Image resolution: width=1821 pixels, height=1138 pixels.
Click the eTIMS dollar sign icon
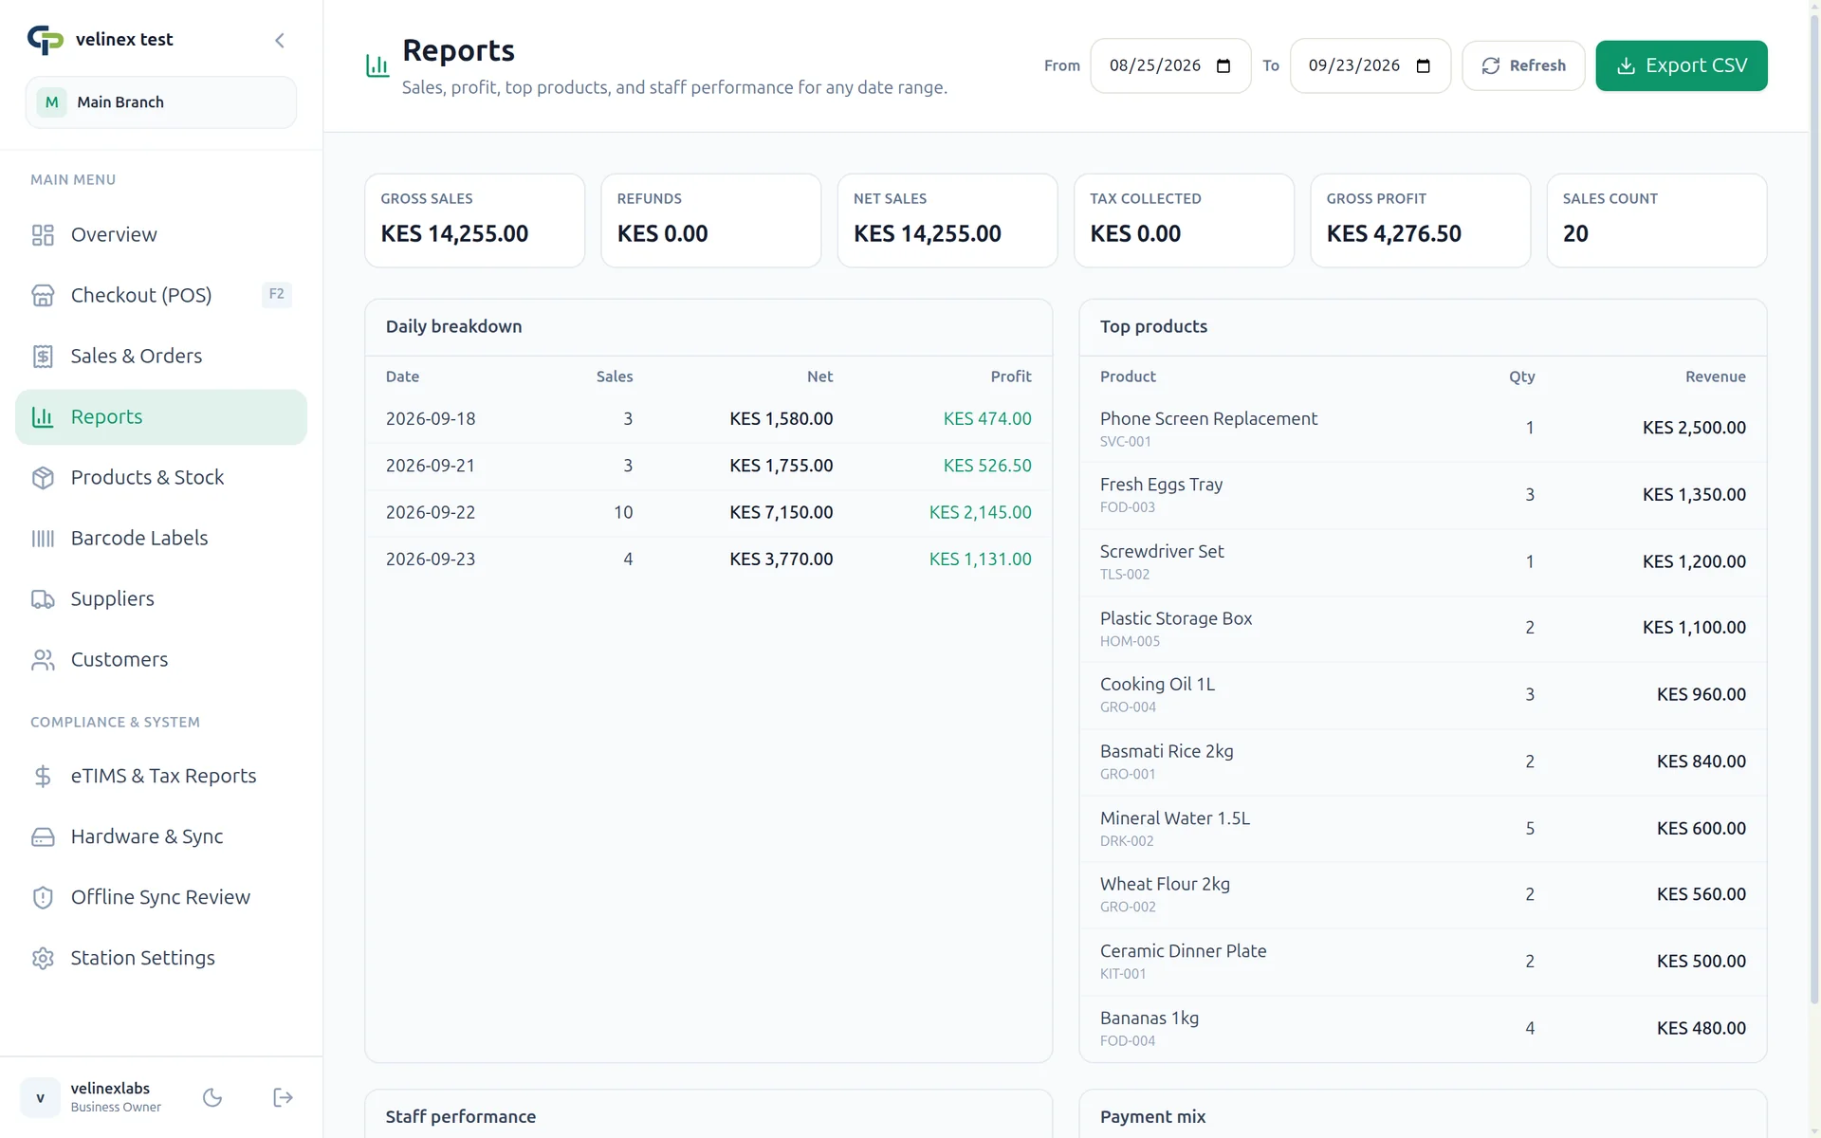43,777
